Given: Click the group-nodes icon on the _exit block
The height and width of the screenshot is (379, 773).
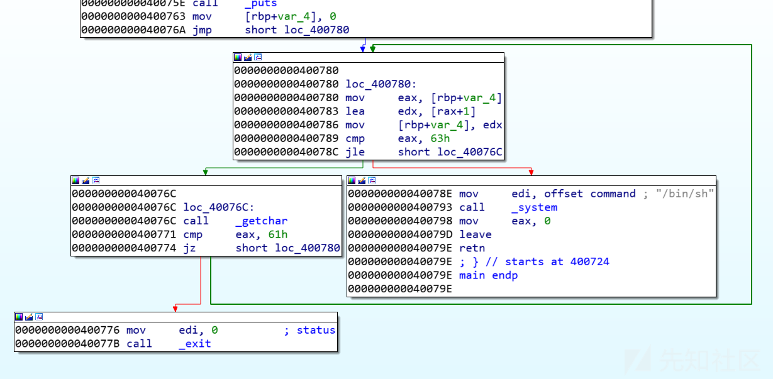Looking at the screenshot, I should (40, 317).
